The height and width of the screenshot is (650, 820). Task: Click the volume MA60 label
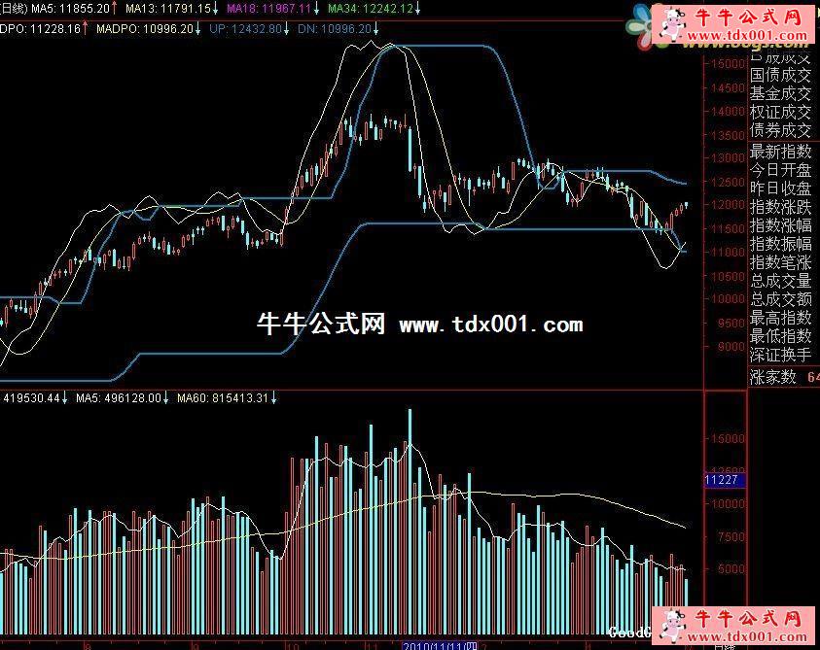223,397
